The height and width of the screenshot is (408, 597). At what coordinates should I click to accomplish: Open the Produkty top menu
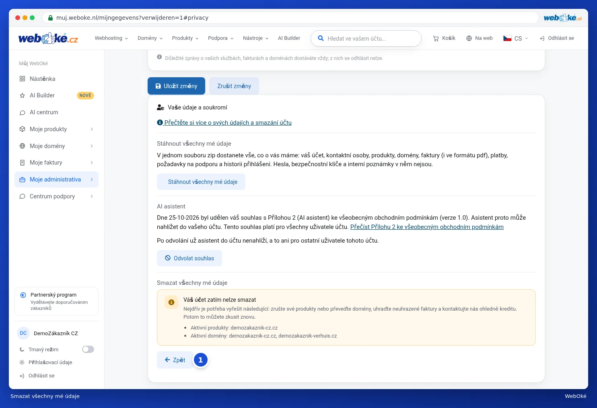[x=185, y=38]
